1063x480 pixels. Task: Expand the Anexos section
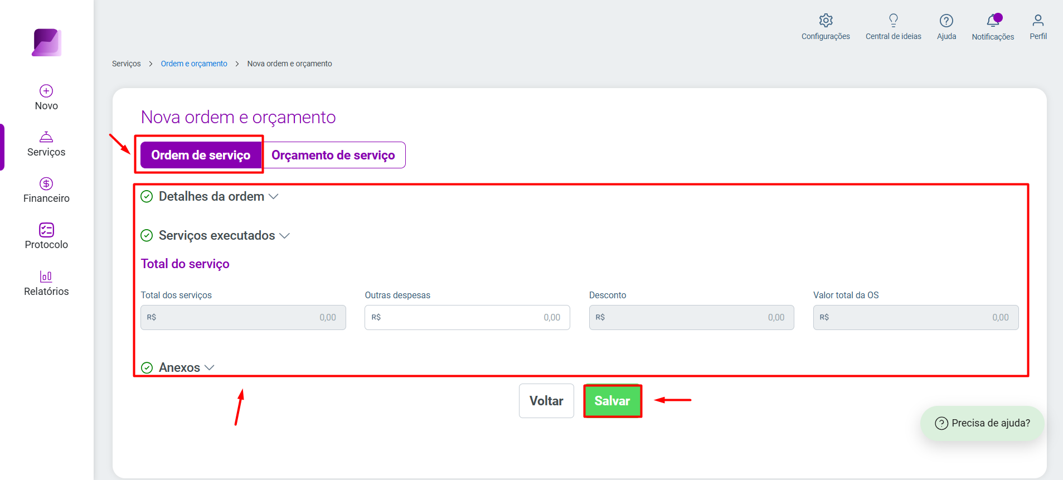(x=178, y=367)
